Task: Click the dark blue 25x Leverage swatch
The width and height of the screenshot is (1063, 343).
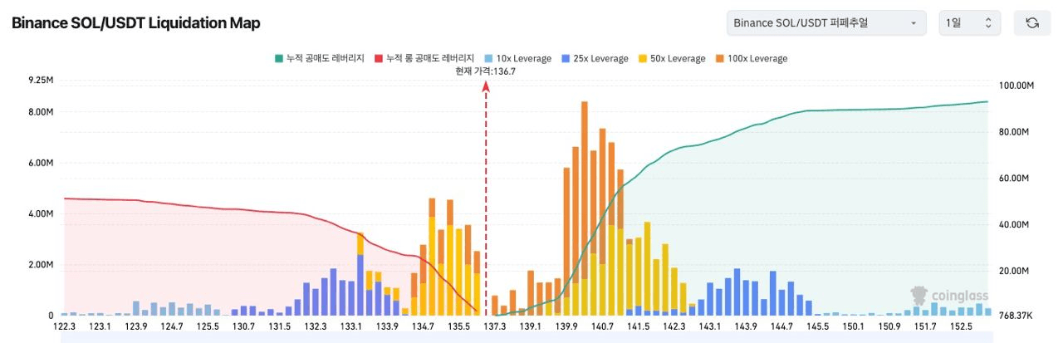Action: point(566,59)
